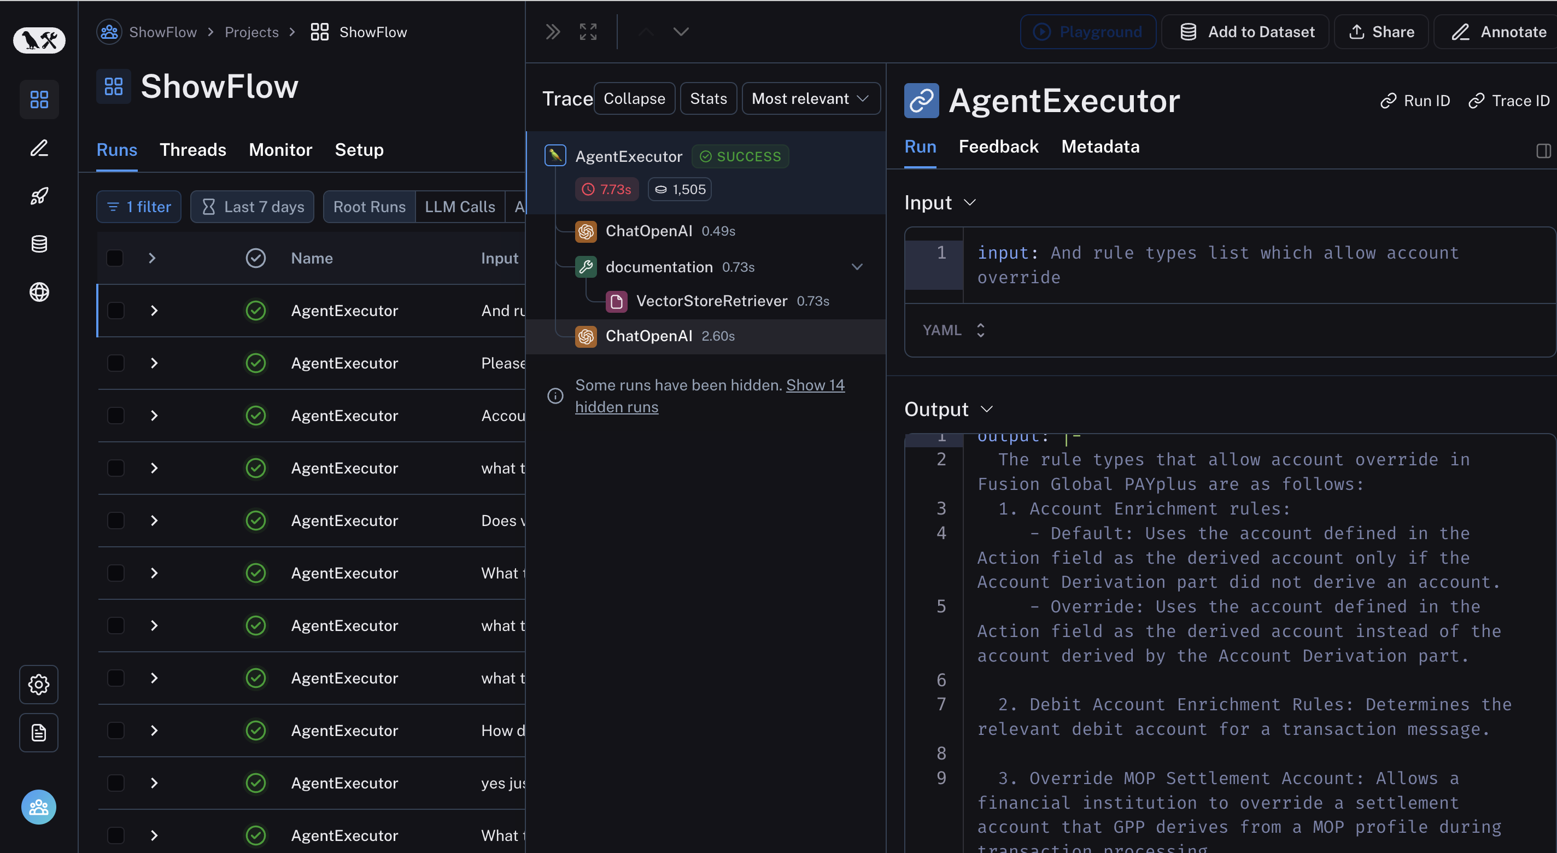Expand the 'And ru' AgentExecutor row
The height and width of the screenshot is (853, 1557).
pos(154,311)
